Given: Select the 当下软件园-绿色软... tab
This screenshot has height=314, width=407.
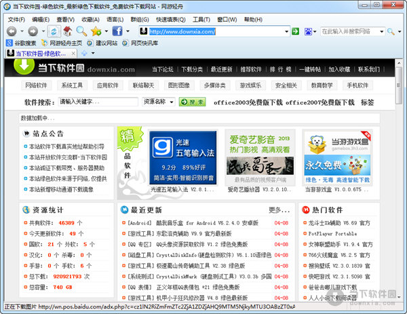Looking at the screenshot, I should [x=41, y=54].
